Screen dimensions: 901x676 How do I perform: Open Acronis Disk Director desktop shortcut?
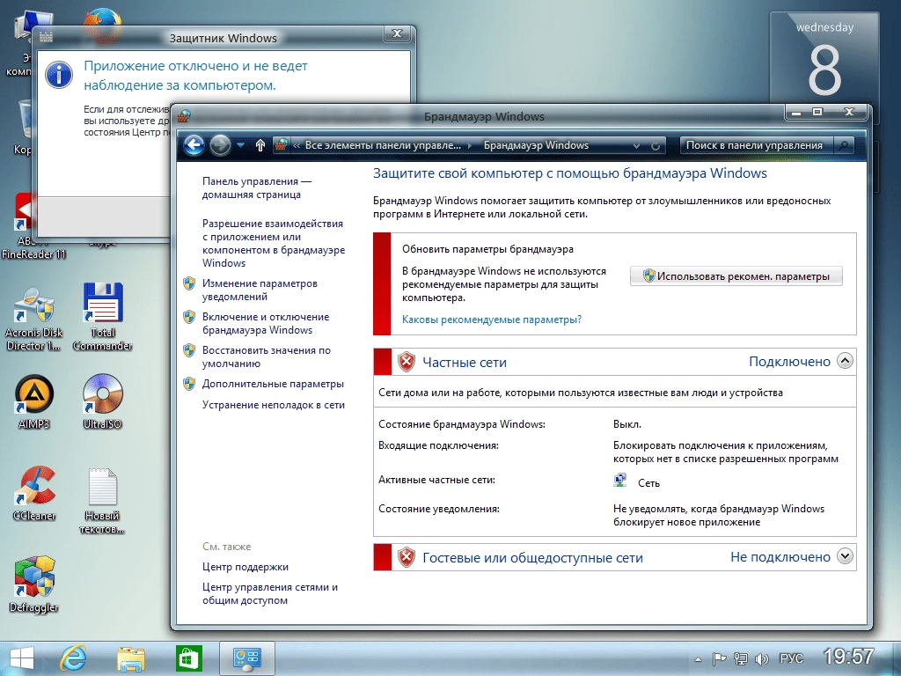tap(34, 320)
